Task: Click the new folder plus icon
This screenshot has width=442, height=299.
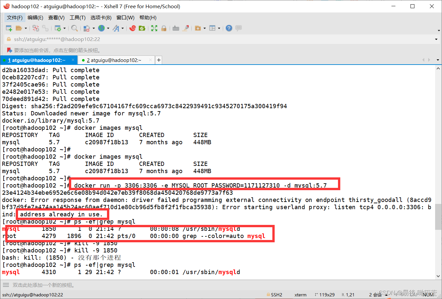Action: 198,28
